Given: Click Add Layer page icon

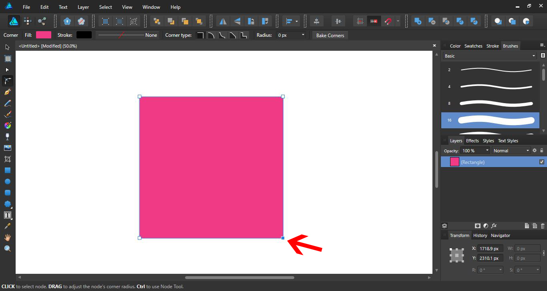Looking at the screenshot, I should point(527,226).
